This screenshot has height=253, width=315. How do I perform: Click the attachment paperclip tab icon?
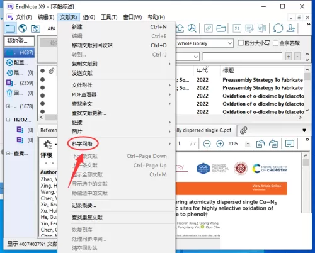pyautogui.click(x=243, y=130)
